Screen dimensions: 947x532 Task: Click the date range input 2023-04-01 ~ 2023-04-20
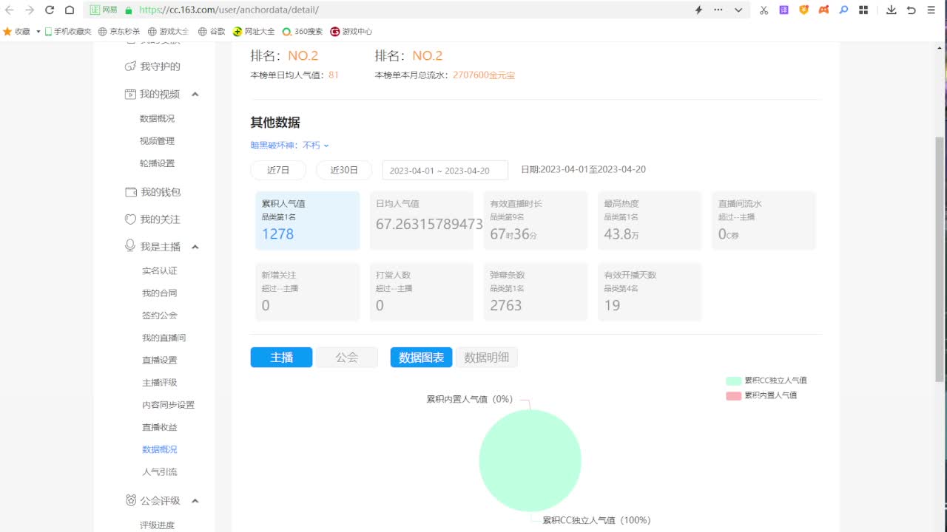tap(445, 170)
